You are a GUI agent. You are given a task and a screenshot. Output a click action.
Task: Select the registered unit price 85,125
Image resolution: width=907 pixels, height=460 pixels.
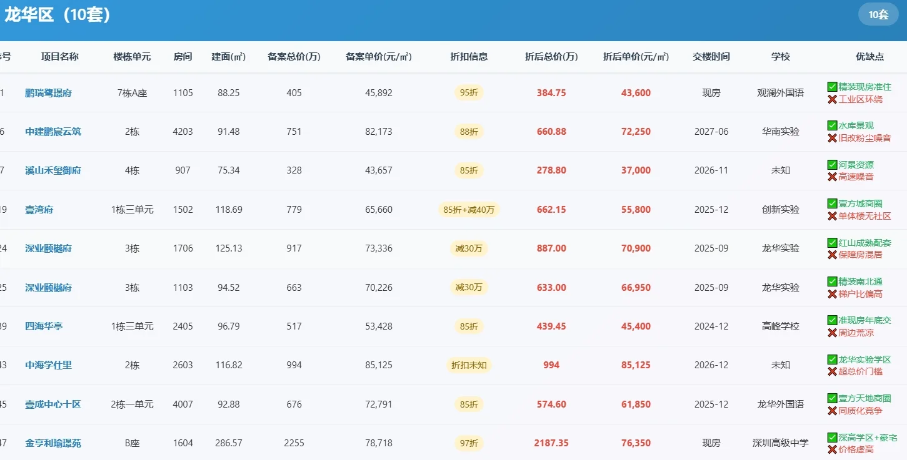click(x=379, y=365)
